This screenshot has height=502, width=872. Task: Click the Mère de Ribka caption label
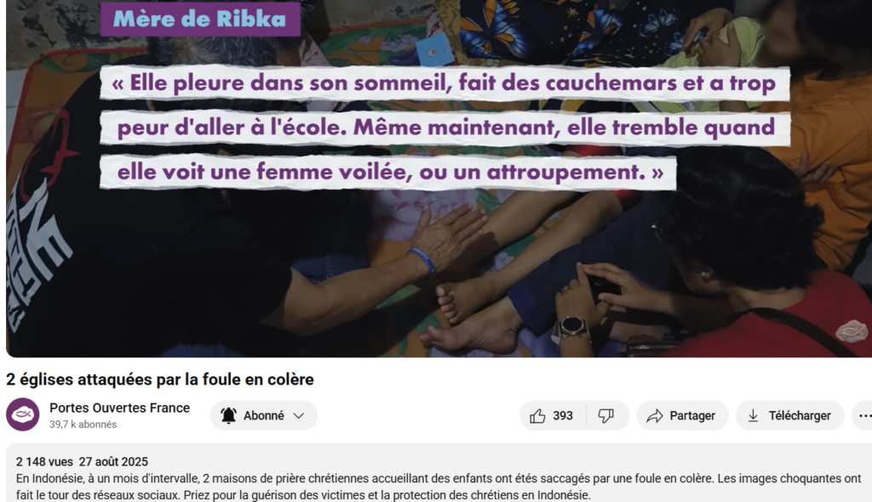coord(200,20)
